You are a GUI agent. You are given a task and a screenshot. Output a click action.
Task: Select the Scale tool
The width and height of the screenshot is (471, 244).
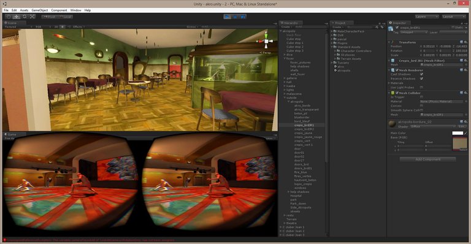point(32,17)
